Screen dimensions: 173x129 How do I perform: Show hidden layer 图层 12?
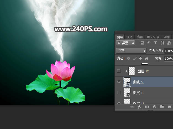coord(119,71)
